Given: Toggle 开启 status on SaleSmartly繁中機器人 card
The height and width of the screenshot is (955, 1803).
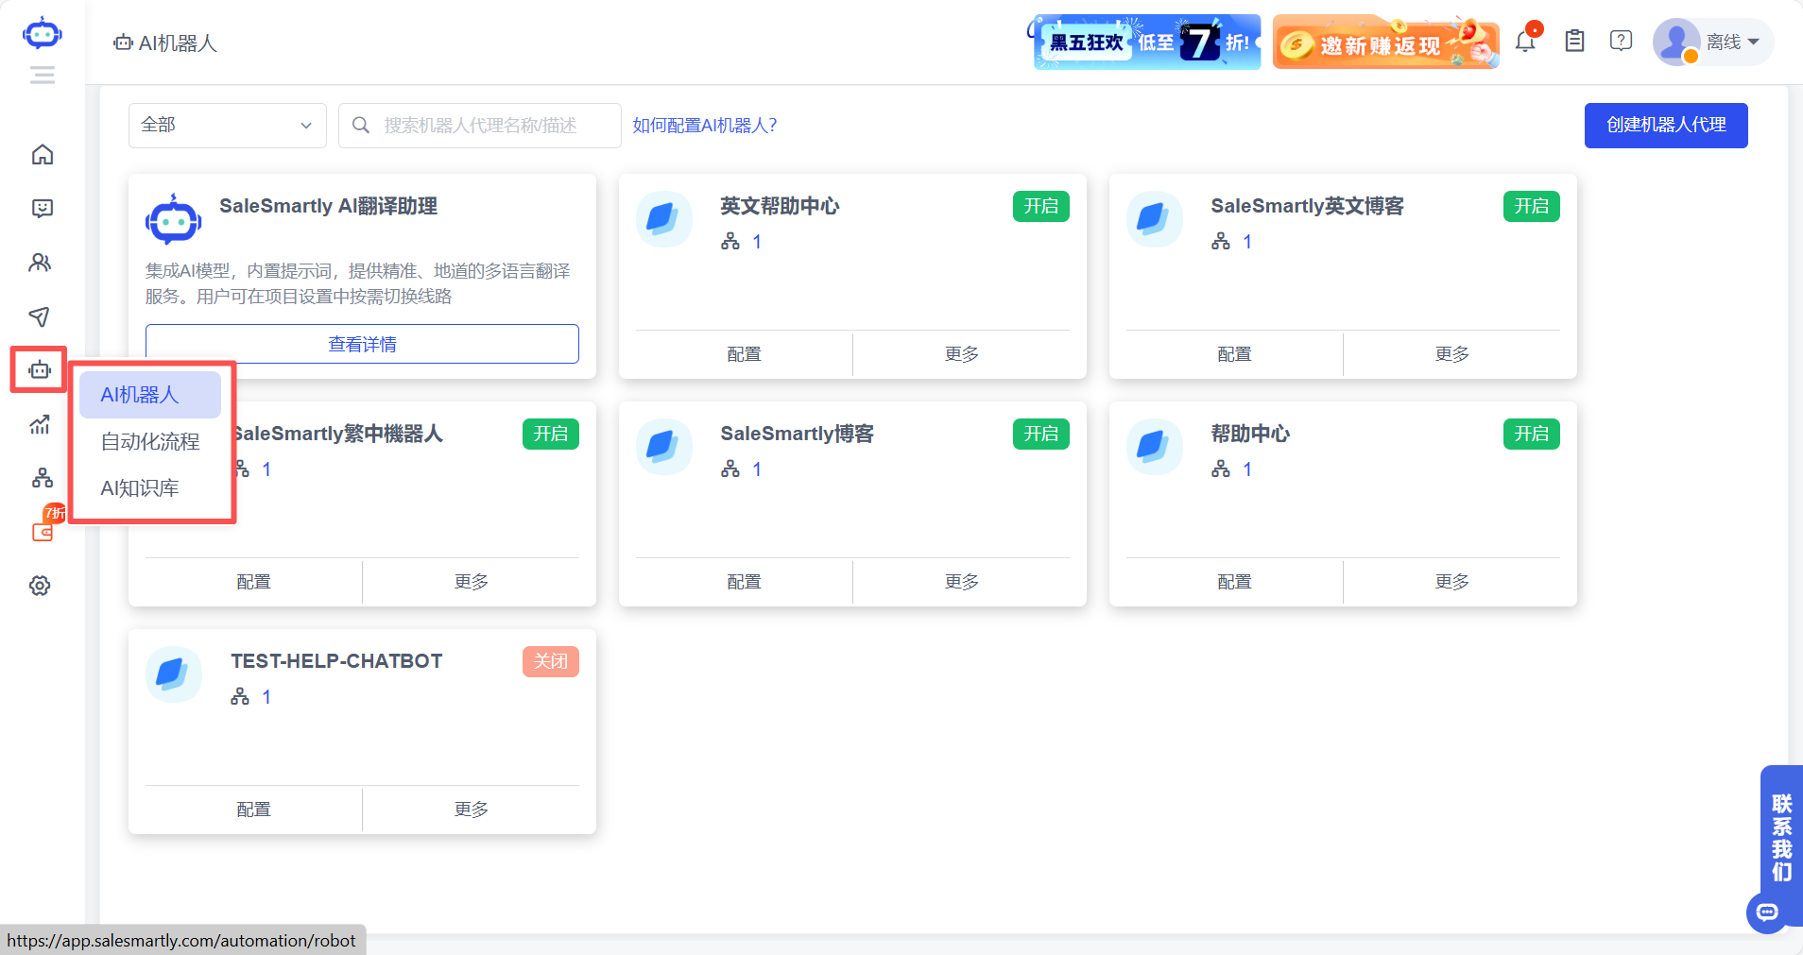Looking at the screenshot, I should 550,434.
